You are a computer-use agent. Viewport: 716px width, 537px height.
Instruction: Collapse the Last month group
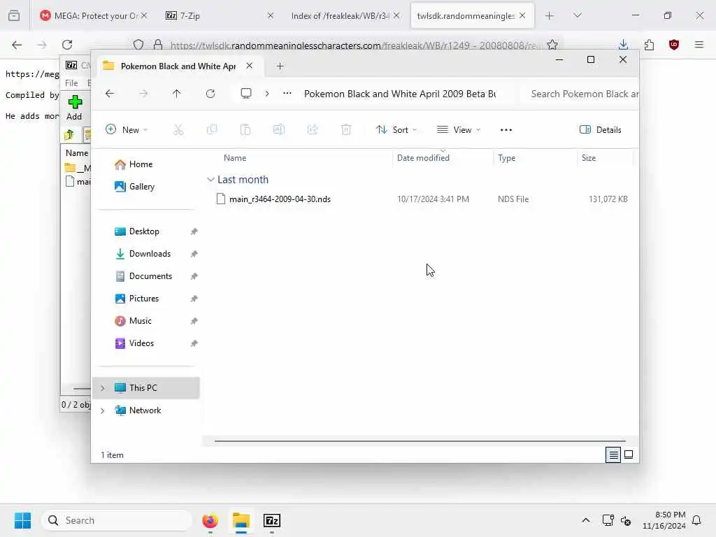(210, 180)
